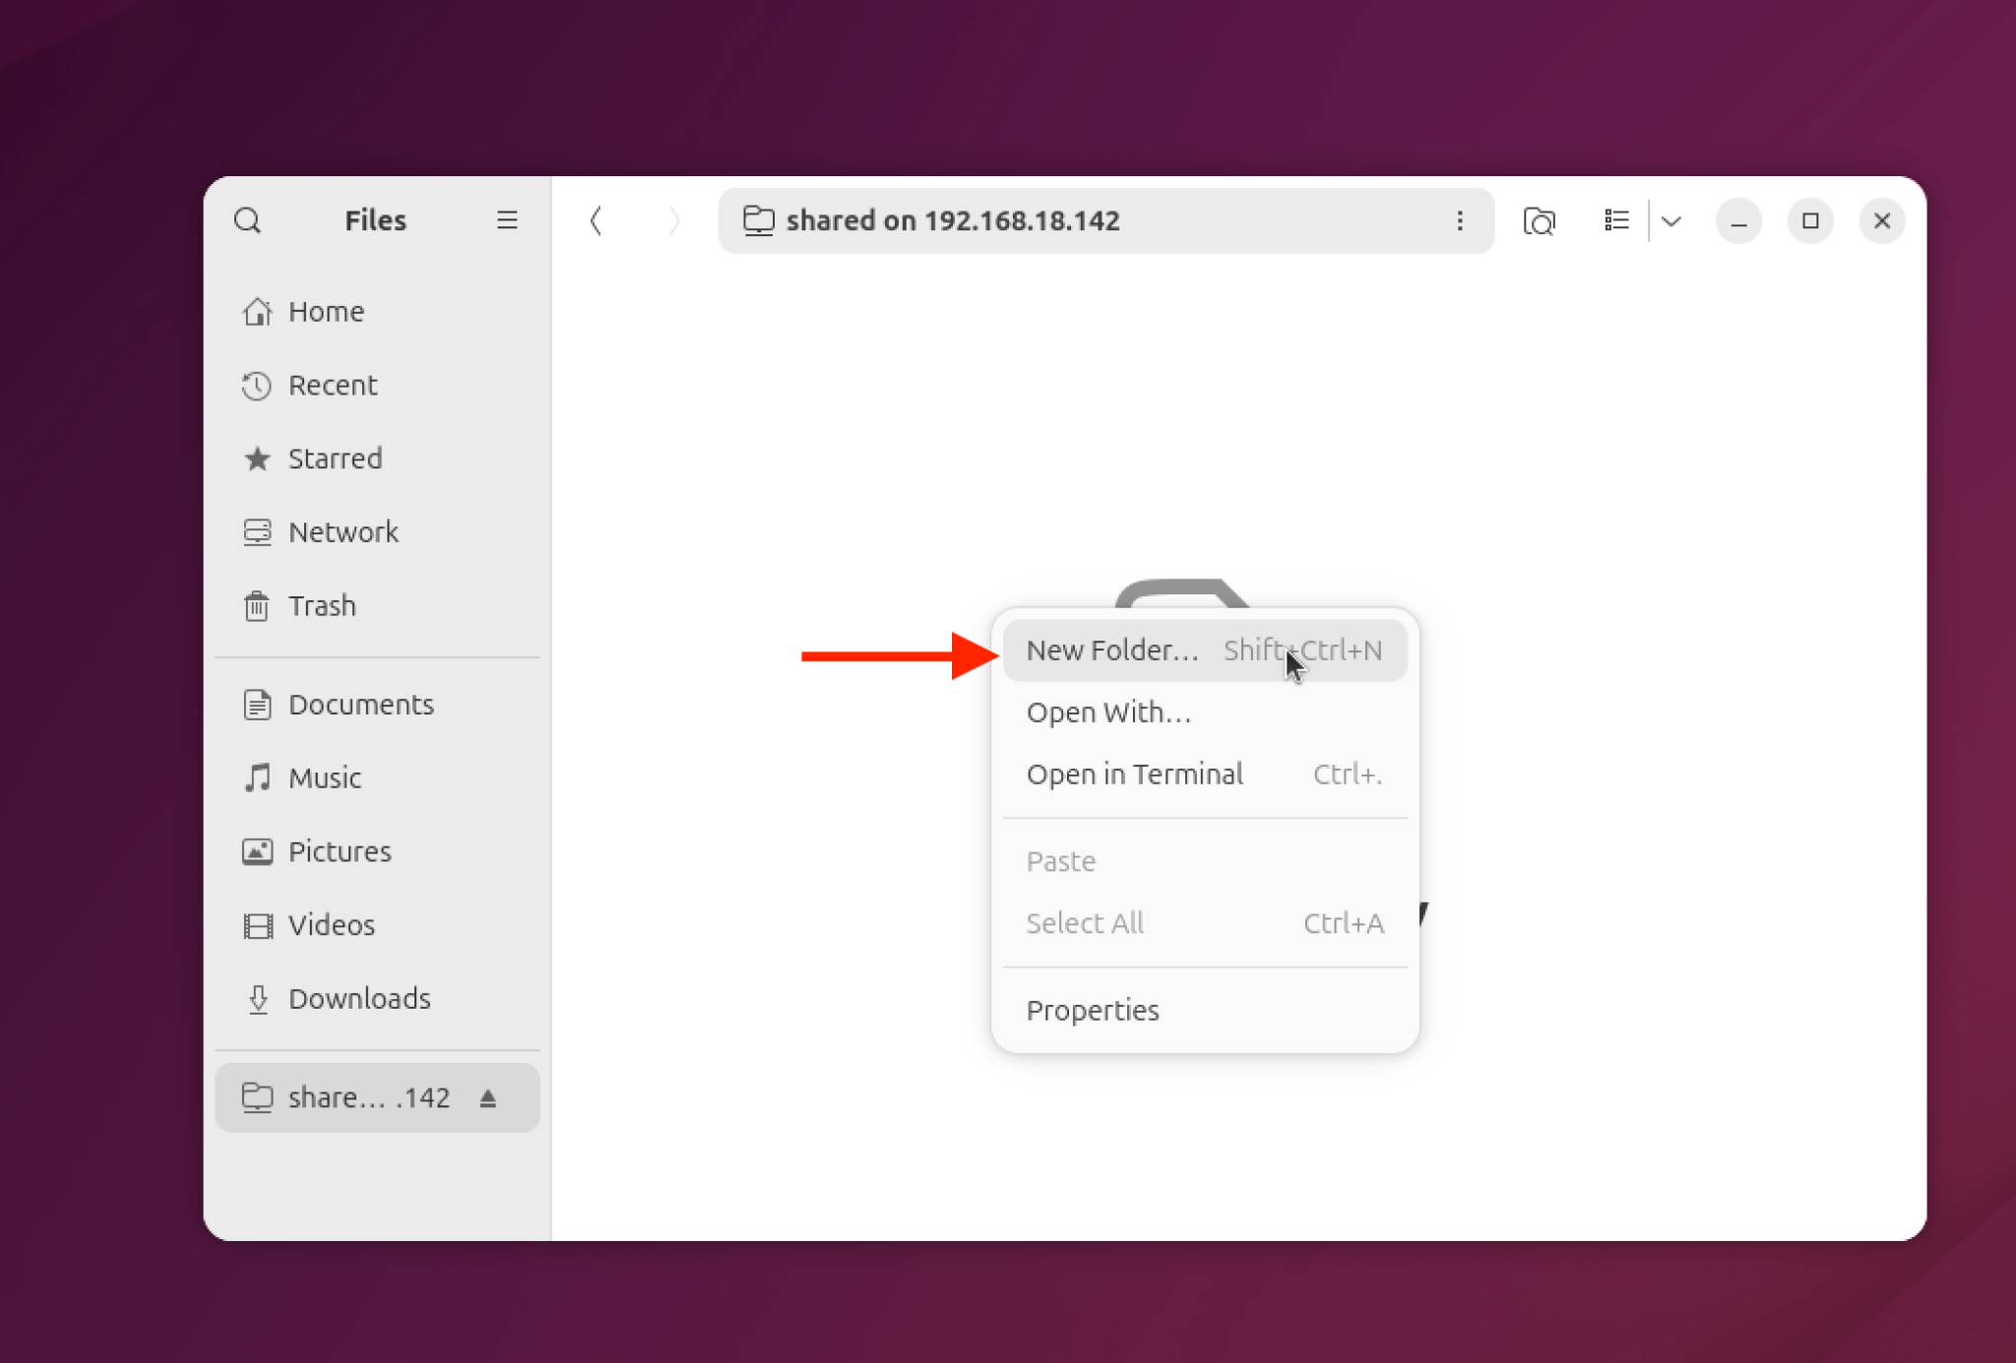Open Home in the sidebar
Screen dimensions: 2016x1363
point(326,312)
